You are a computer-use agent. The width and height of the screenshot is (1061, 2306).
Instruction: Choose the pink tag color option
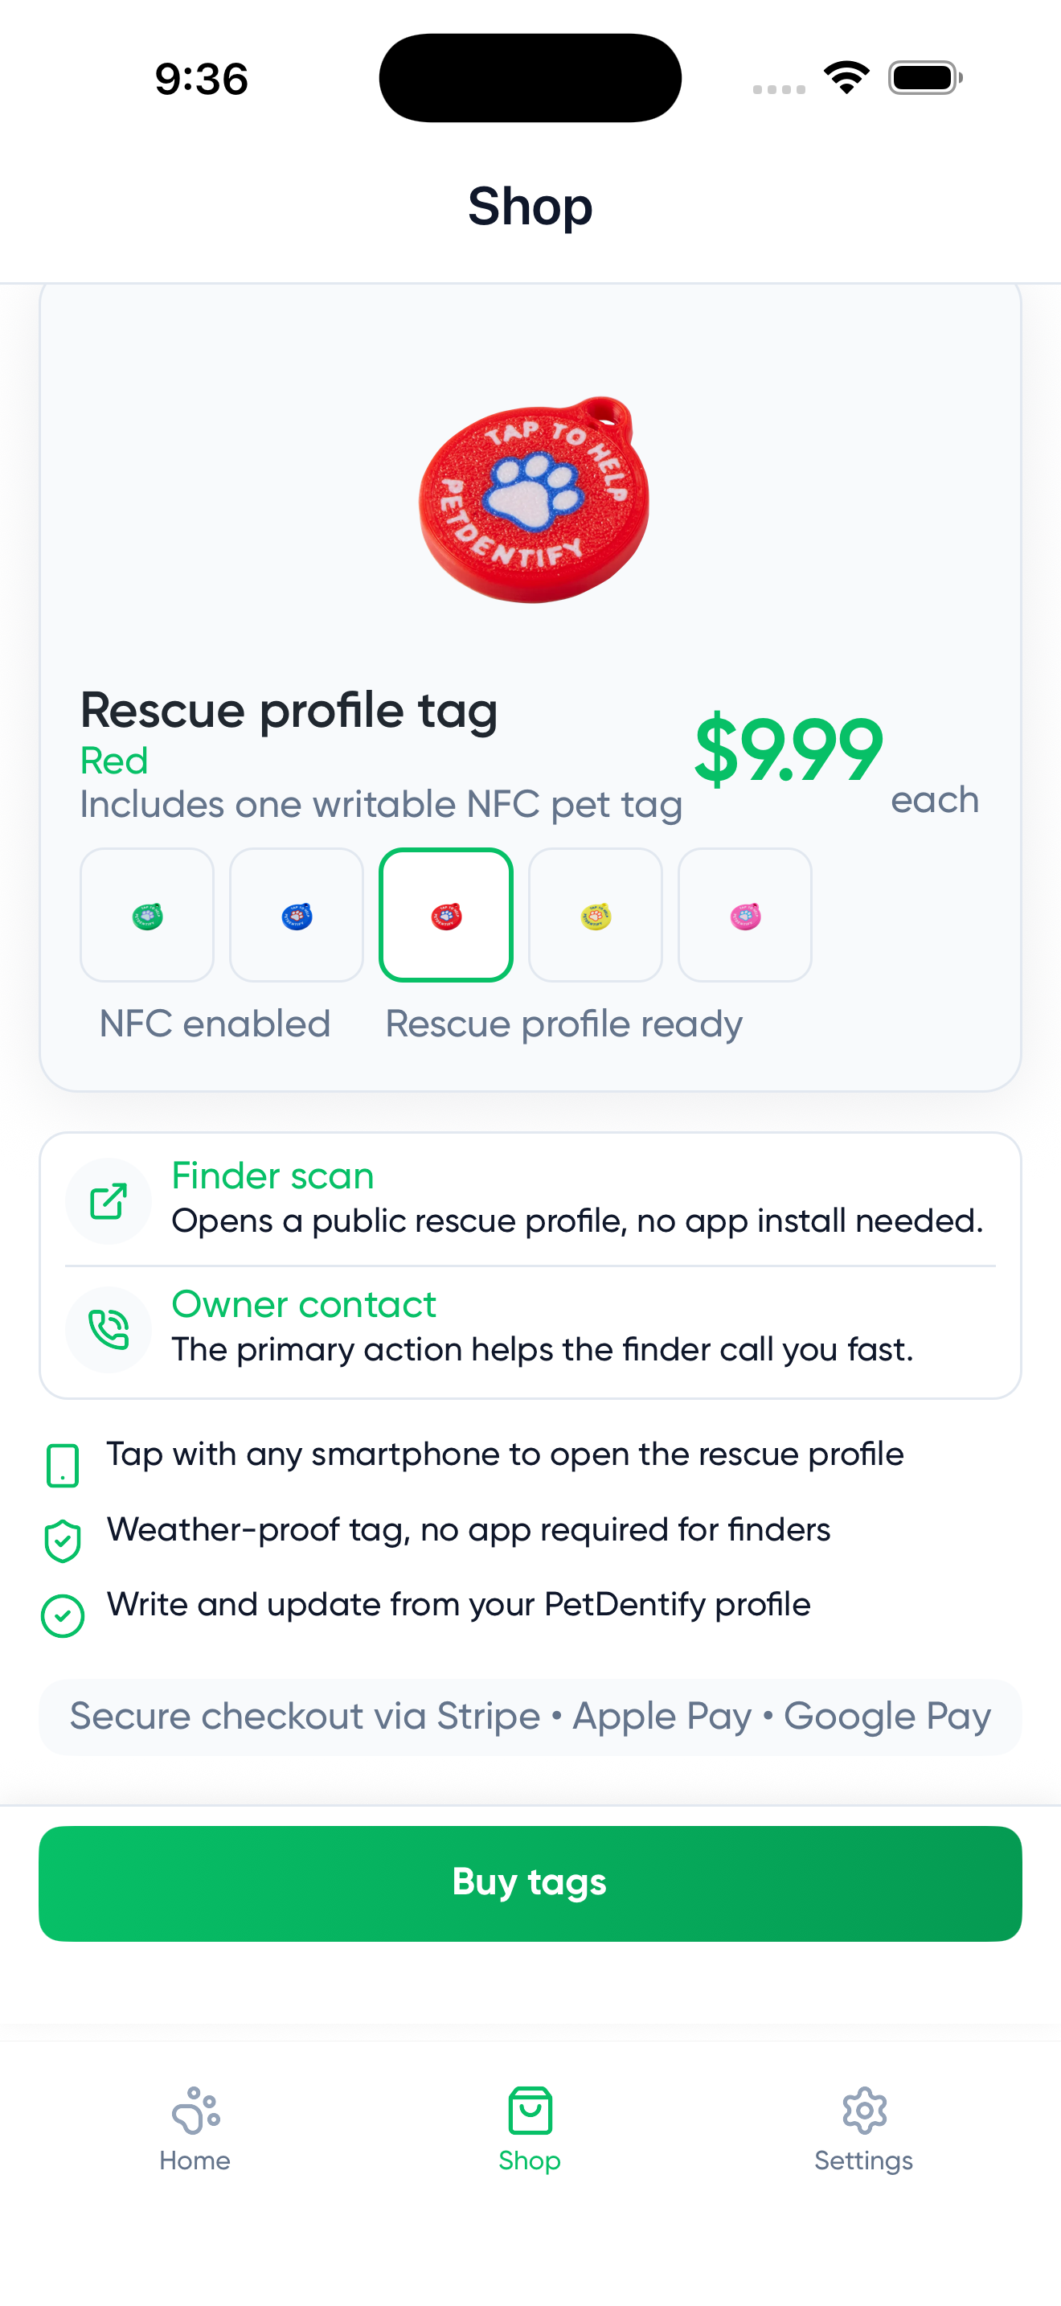tap(744, 915)
